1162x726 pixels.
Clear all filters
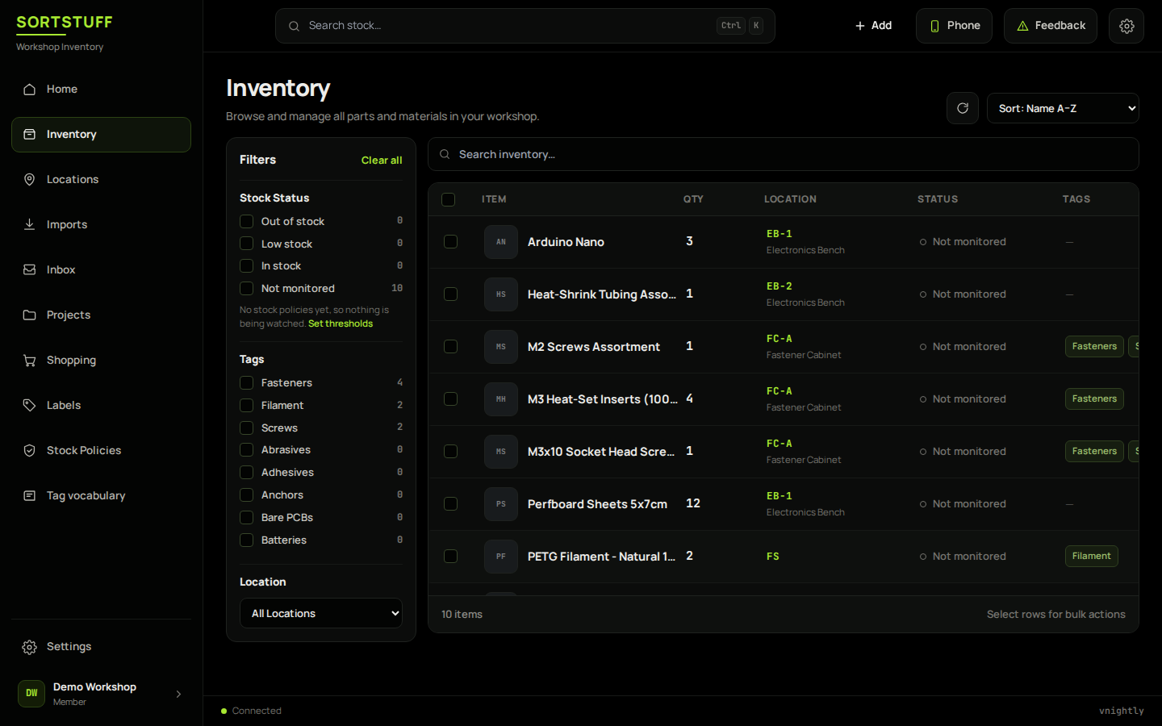tap(382, 161)
